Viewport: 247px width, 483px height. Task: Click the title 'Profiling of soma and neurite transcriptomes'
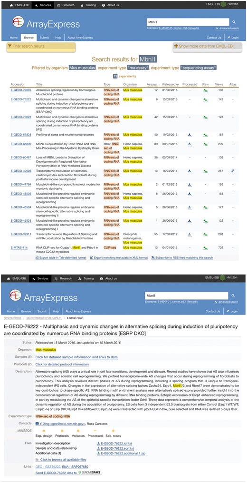click(65, 135)
